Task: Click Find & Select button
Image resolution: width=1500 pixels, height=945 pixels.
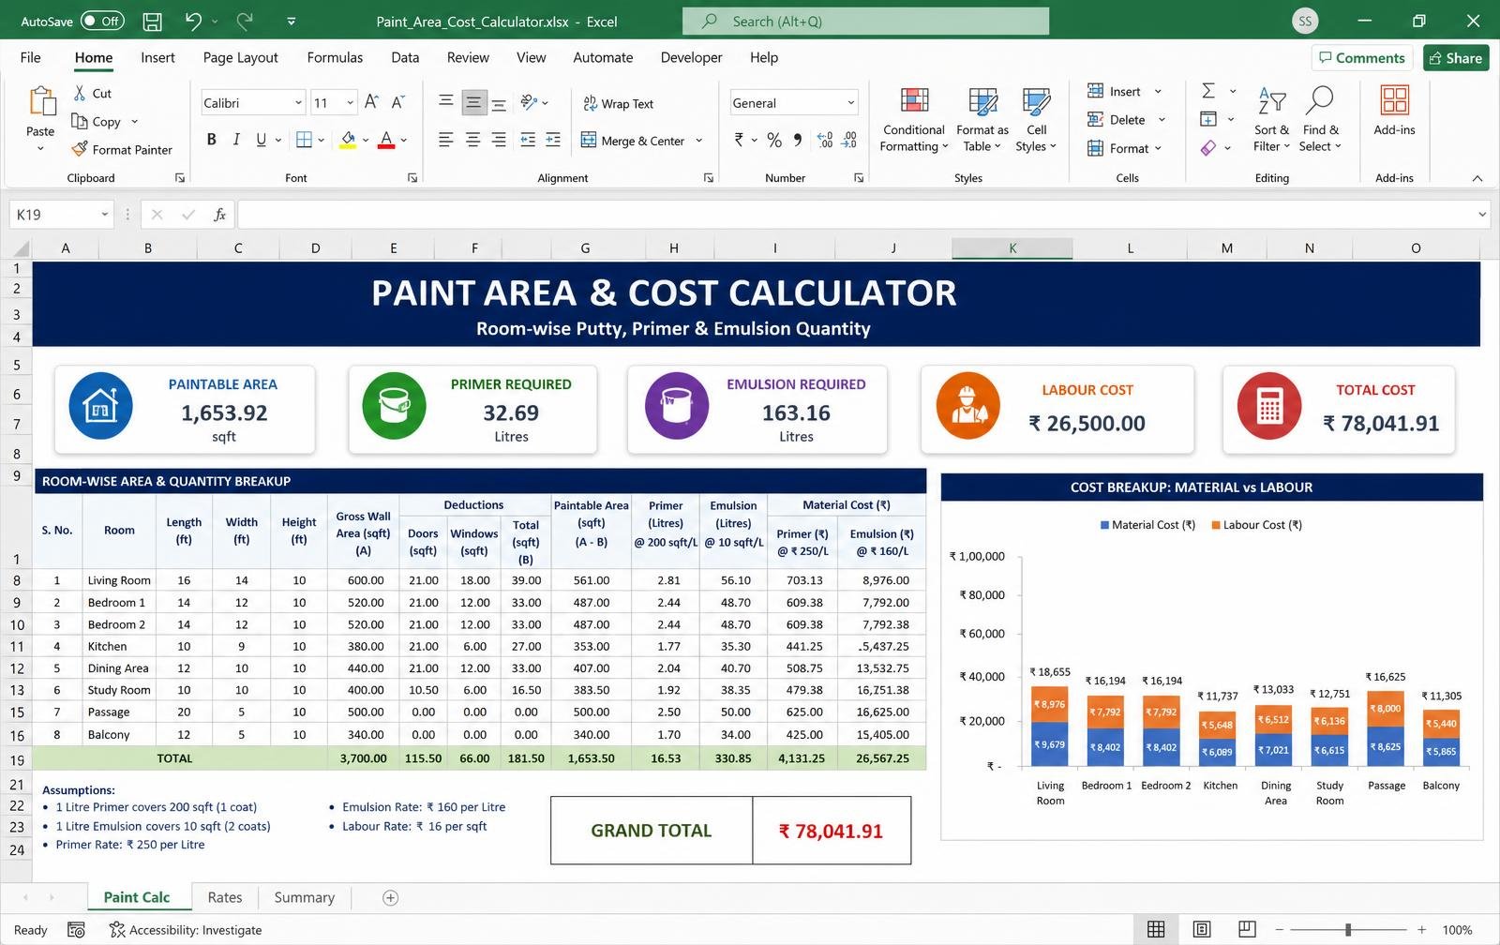Action: (x=1320, y=120)
